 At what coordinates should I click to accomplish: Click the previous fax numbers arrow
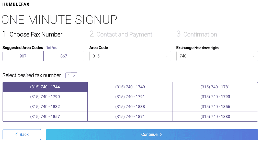[x=68, y=75]
